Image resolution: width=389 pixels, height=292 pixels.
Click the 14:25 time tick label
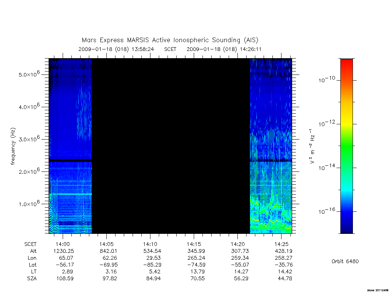pyautogui.click(x=281, y=244)
